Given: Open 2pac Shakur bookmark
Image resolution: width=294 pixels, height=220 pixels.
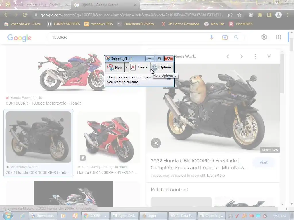Looking at the screenshot, I should tap(24, 24).
